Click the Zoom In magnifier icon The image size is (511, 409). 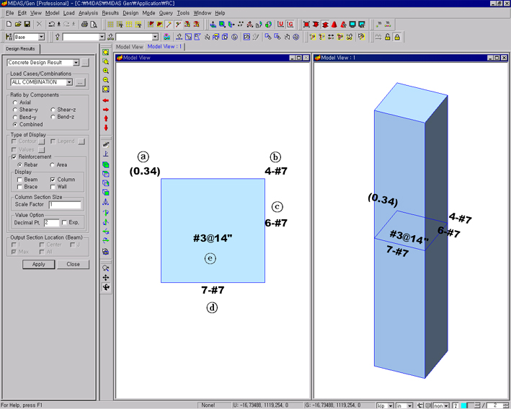[x=106, y=71]
